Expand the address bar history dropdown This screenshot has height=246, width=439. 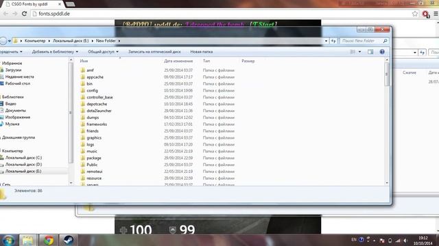pyautogui.click(x=327, y=41)
